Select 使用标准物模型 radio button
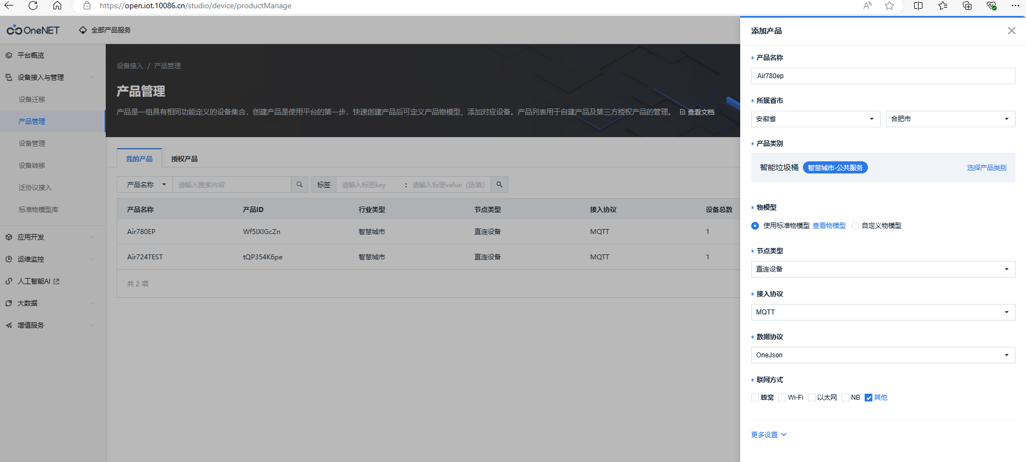The height and width of the screenshot is (462, 1026). tap(755, 226)
